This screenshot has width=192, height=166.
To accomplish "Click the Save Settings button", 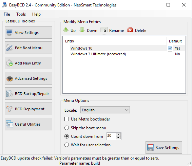I will tap(164, 148).
